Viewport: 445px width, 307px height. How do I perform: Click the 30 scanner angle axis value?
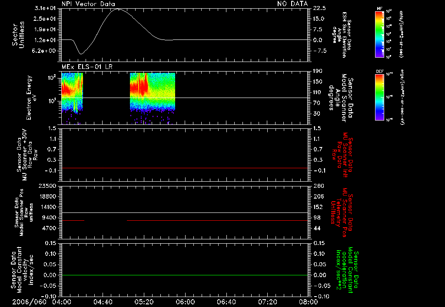tap(316, 114)
